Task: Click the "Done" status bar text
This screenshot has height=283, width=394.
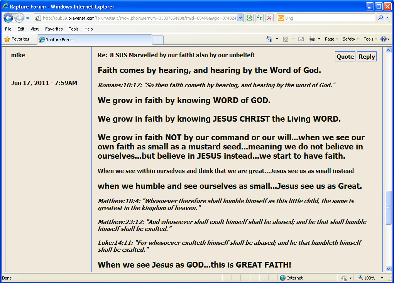Action: [7, 278]
